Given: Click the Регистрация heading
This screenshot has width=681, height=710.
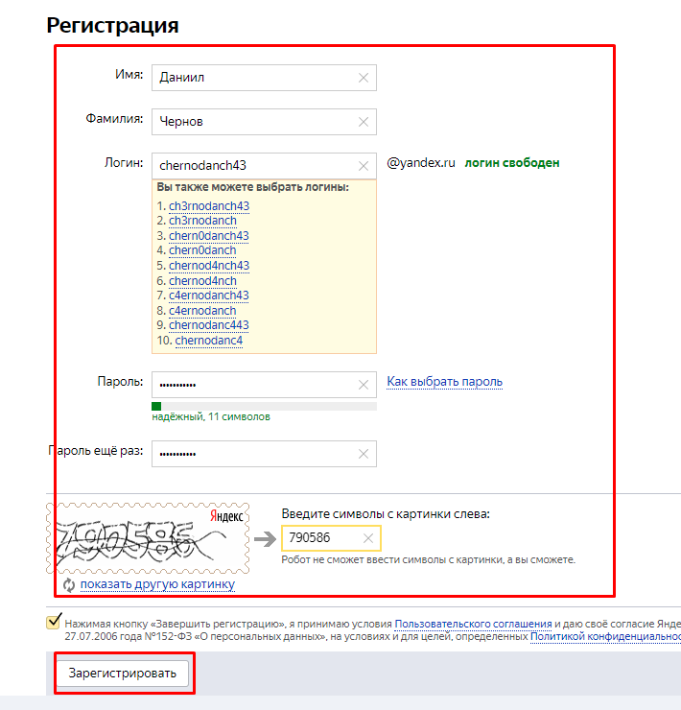Looking at the screenshot, I should click(112, 25).
